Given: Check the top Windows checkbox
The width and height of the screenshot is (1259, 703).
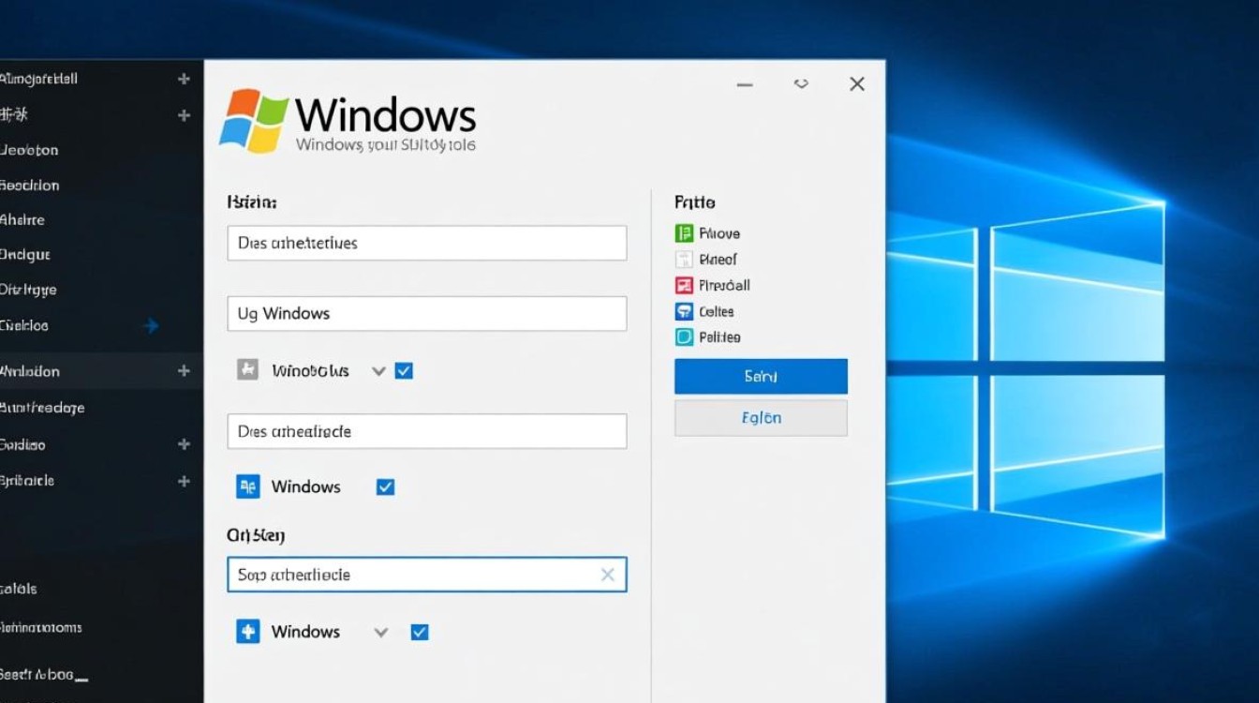Looking at the screenshot, I should click(x=404, y=370).
